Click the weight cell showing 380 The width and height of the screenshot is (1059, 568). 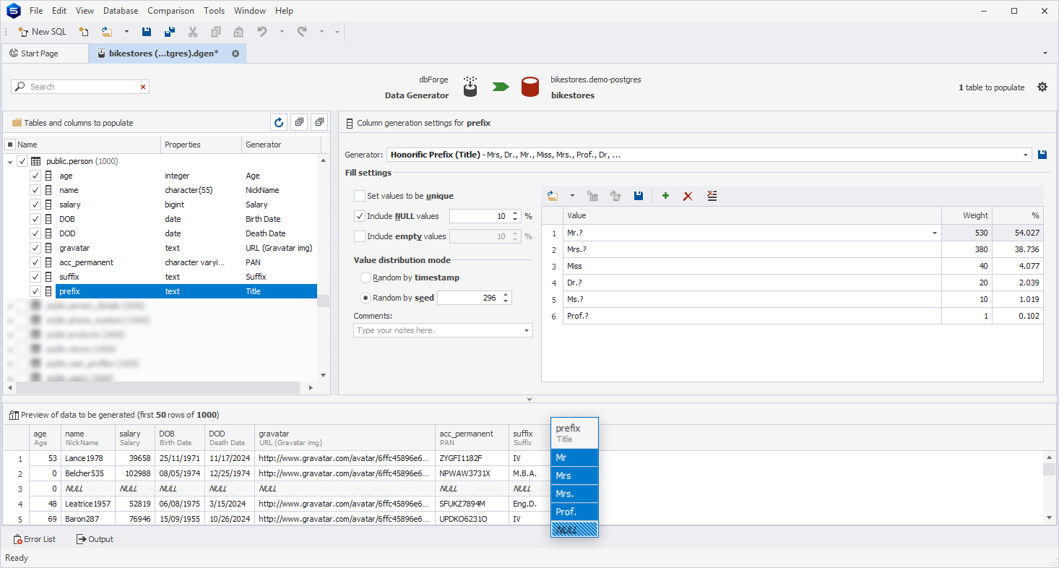(x=967, y=250)
